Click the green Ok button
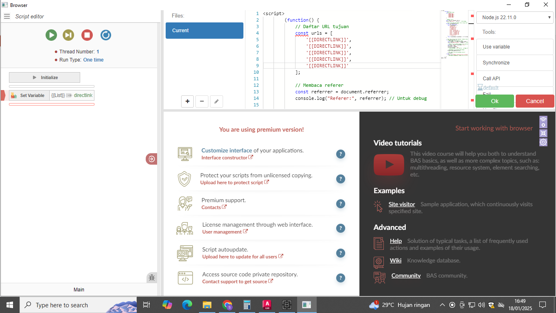Screen dimensions: 556x313 [495, 101]
